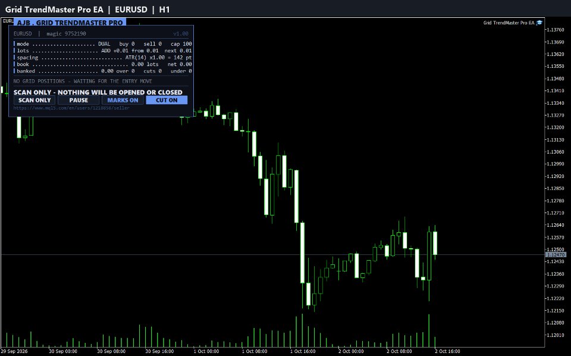Click the 1 Oct 08:00 time label

point(255,351)
